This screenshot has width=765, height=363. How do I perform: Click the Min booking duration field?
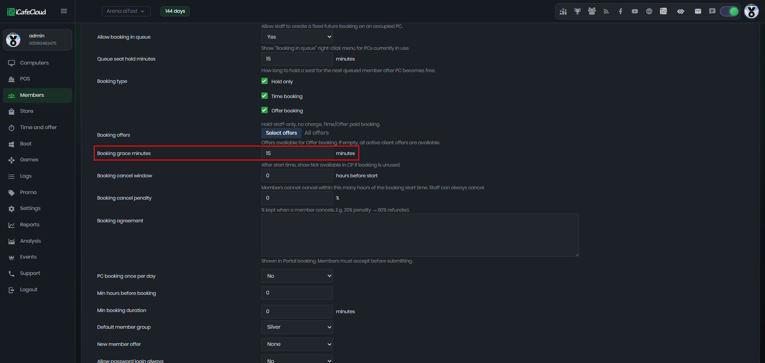[x=297, y=312]
